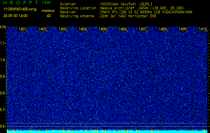Image resolution: width=210 pixels, height=133 pixels.
Task: Click the 0.7 frequency axis label
Action: coord(3,110)
